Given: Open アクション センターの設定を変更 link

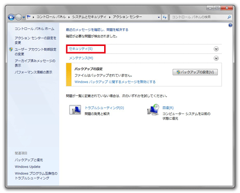Looking at the screenshot, I should click(36, 40).
